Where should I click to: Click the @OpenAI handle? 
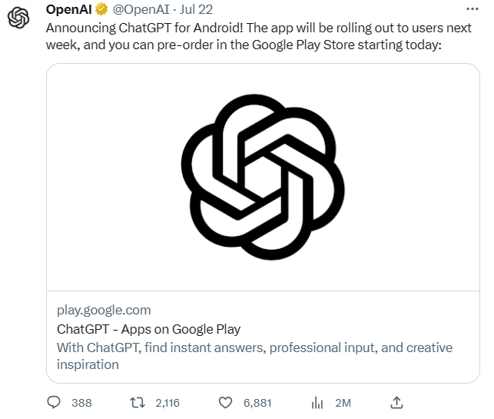point(141,9)
